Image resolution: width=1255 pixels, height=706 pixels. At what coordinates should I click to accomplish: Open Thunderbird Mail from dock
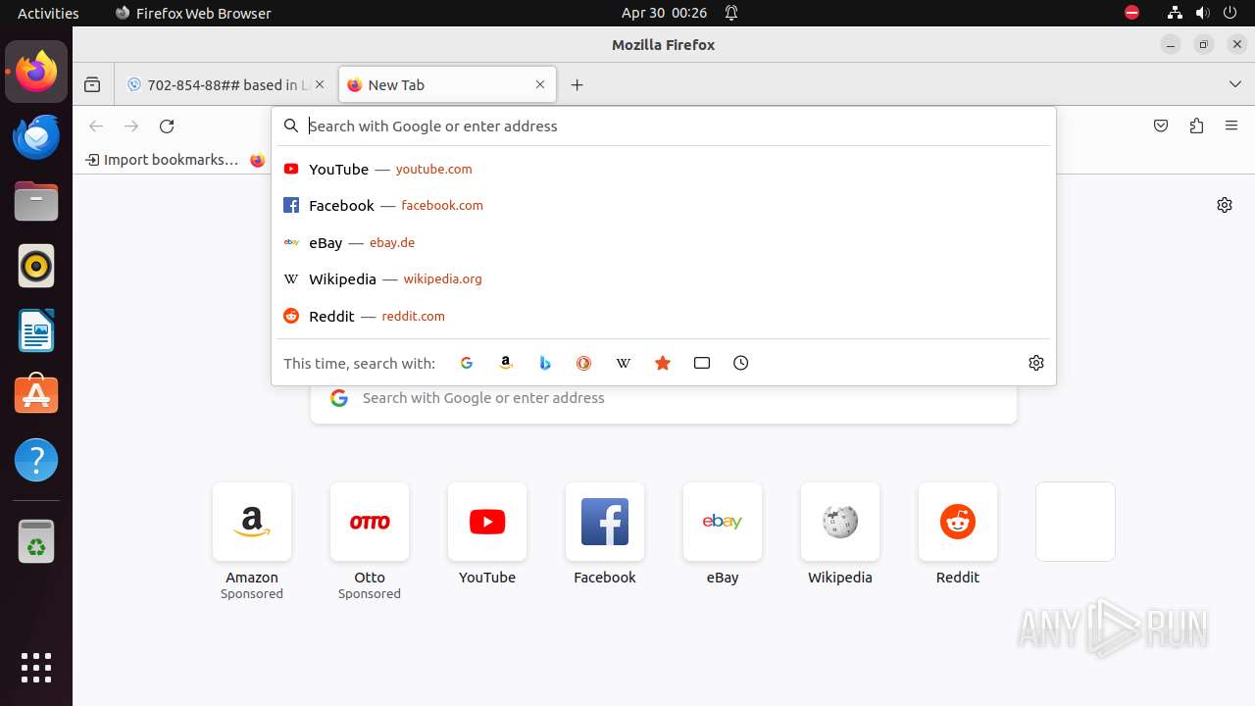pyautogui.click(x=36, y=136)
